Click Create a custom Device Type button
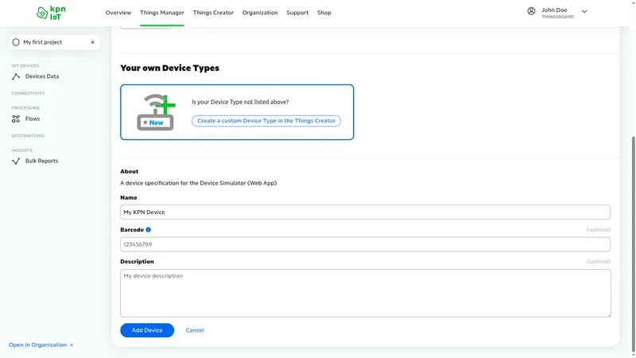The image size is (636, 358). click(x=266, y=121)
